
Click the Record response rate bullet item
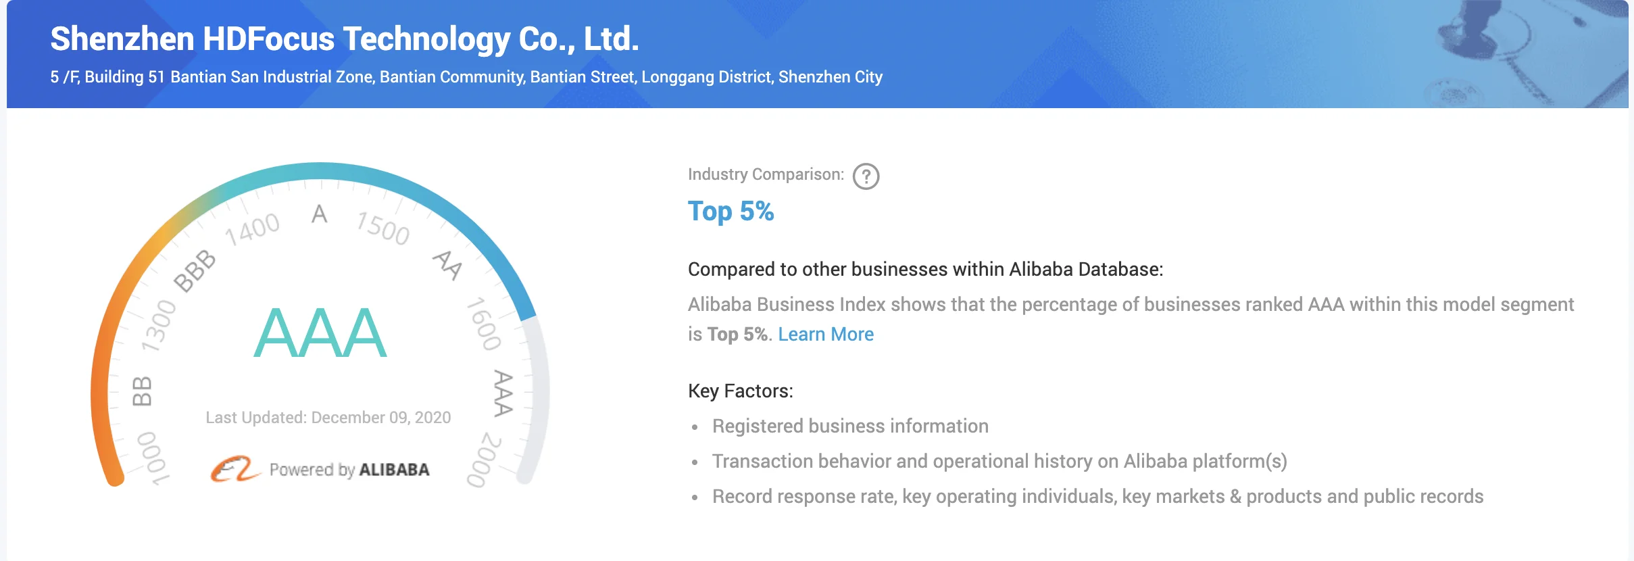click(1097, 496)
